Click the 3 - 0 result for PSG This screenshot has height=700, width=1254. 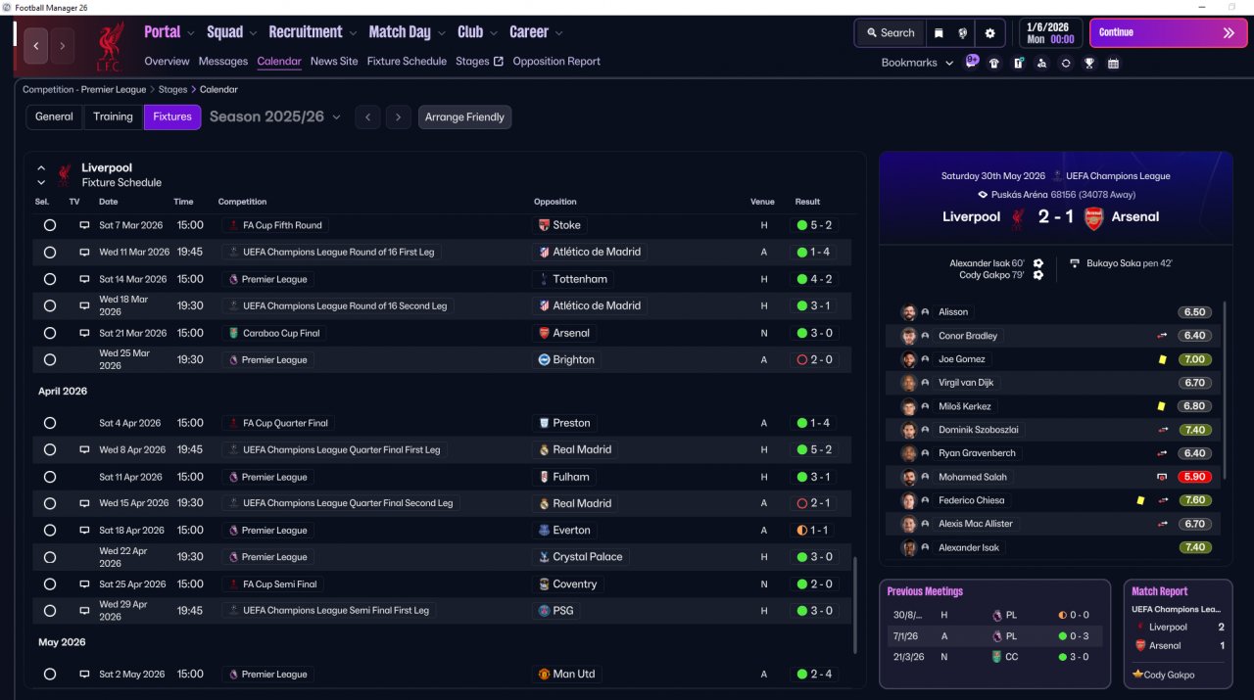(815, 611)
